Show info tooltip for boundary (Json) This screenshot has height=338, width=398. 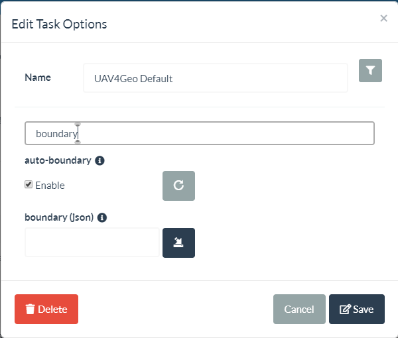[102, 217]
